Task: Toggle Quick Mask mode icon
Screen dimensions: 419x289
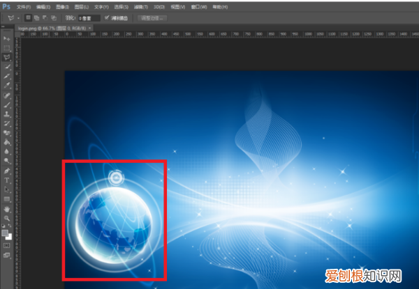Action: click(x=7, y=245)
